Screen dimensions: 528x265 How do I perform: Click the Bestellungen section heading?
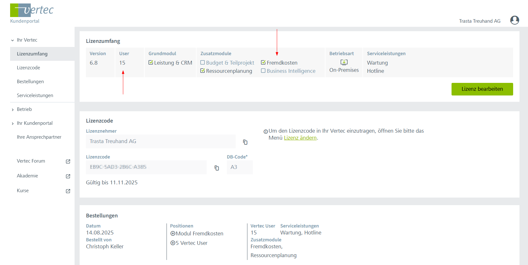[x=102, y=216]
